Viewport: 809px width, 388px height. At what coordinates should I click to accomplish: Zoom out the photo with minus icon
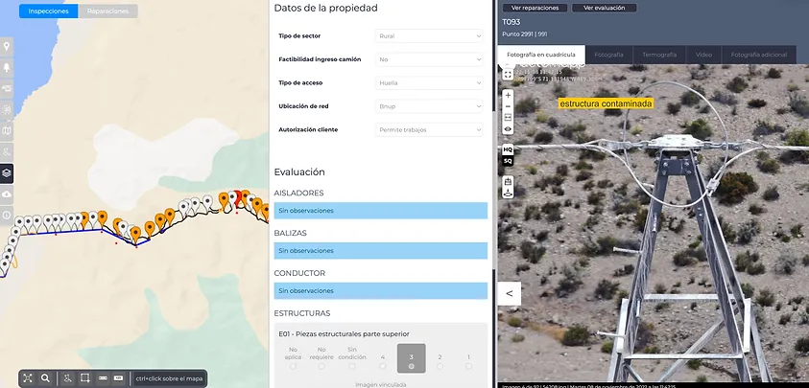508,106
